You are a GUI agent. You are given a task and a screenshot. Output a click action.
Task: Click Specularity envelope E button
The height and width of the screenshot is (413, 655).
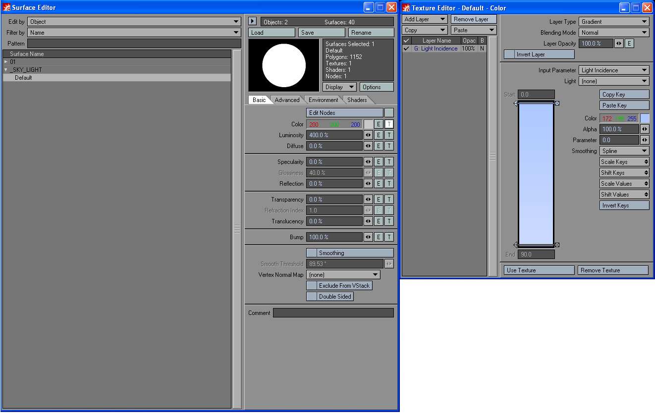pyautogui.click(x=379, y=162)
